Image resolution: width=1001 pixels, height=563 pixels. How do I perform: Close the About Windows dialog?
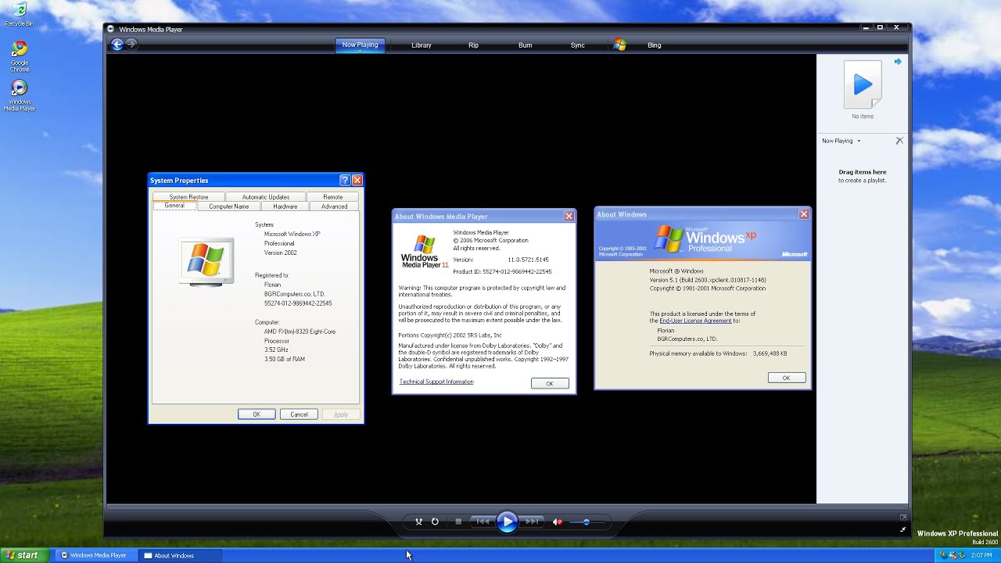[x=803, y=214]
